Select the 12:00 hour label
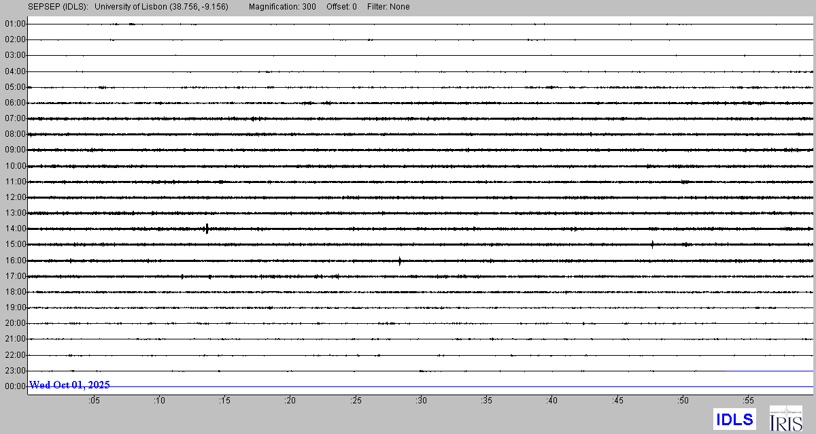 (x=15, y=197)
